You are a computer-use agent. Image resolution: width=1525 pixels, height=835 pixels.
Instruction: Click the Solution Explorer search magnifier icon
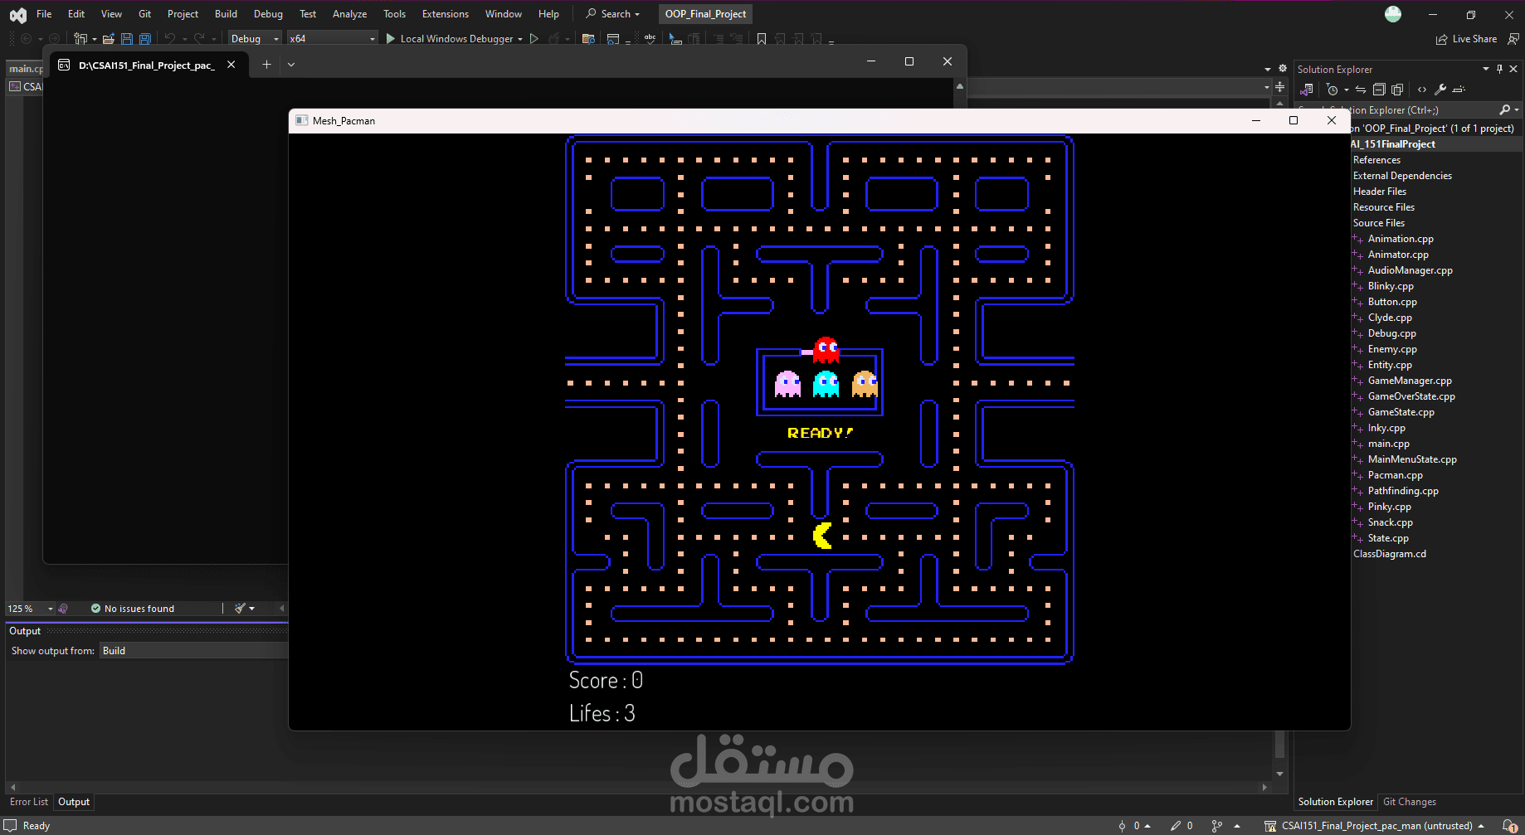pyautogui.click(x=1505, y=109)
